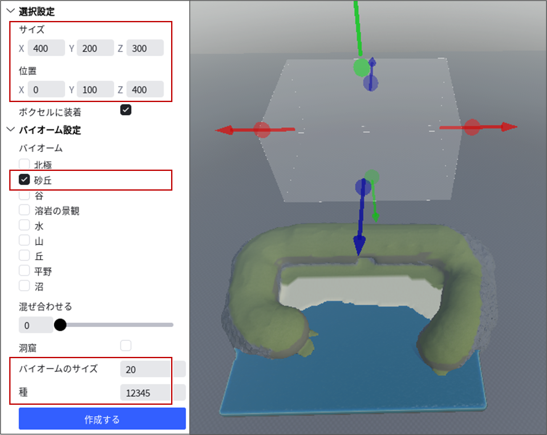The image size is (547, 435).
Task: Click the top green Y-axis sphere handle
Action: point(361,67)
